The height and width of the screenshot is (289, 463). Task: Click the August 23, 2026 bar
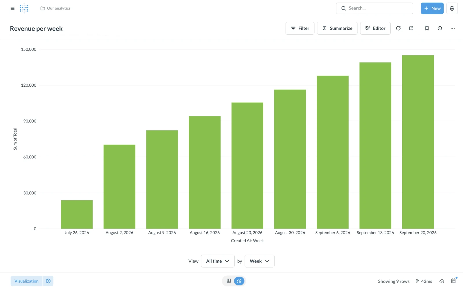(247, 166)
